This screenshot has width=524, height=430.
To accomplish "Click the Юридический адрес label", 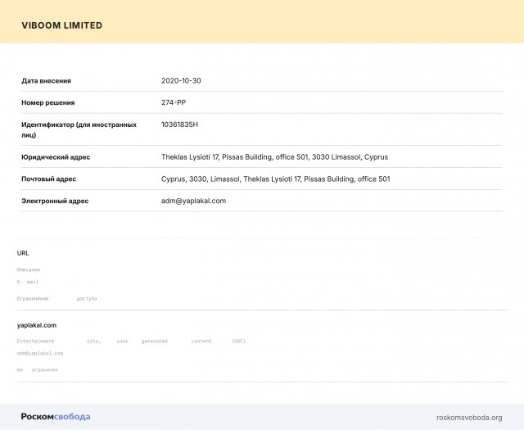I will tap(56, 157).
